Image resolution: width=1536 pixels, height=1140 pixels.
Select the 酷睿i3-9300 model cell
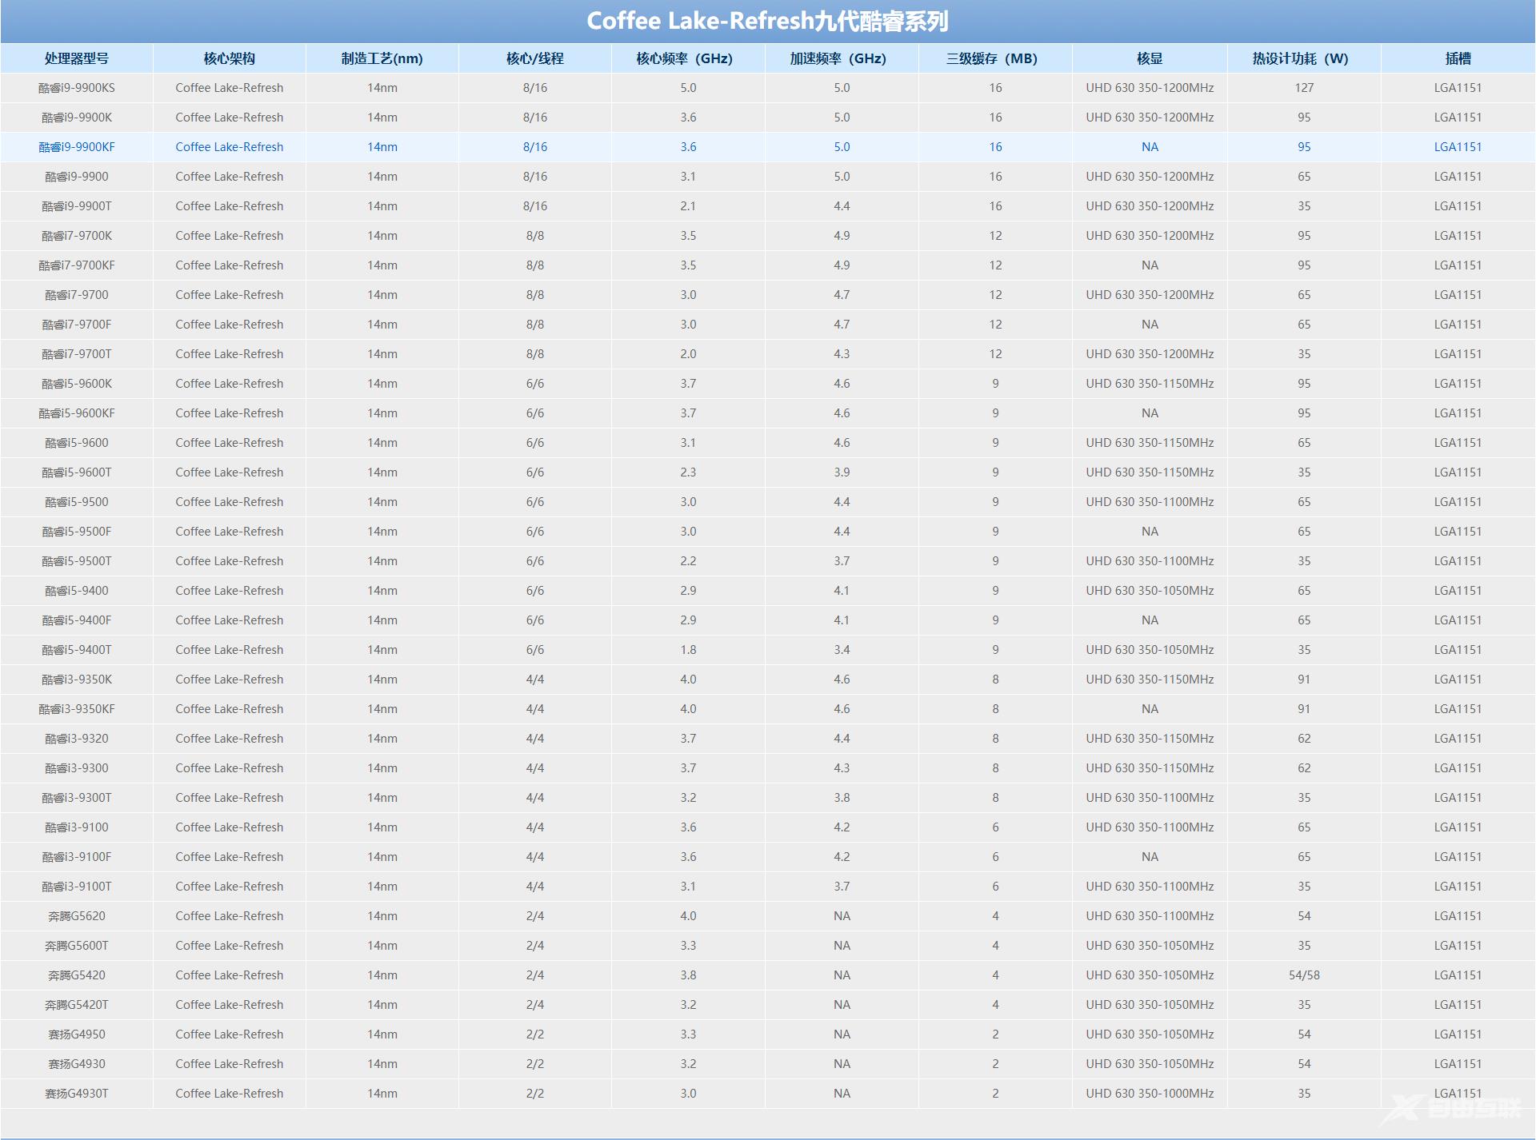[77, 768]
